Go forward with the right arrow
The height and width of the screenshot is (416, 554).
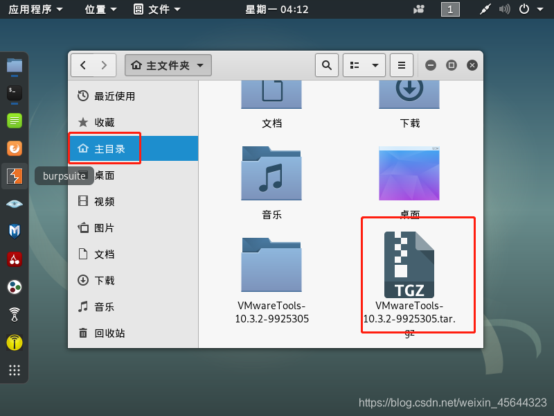[x=105, y=65]
